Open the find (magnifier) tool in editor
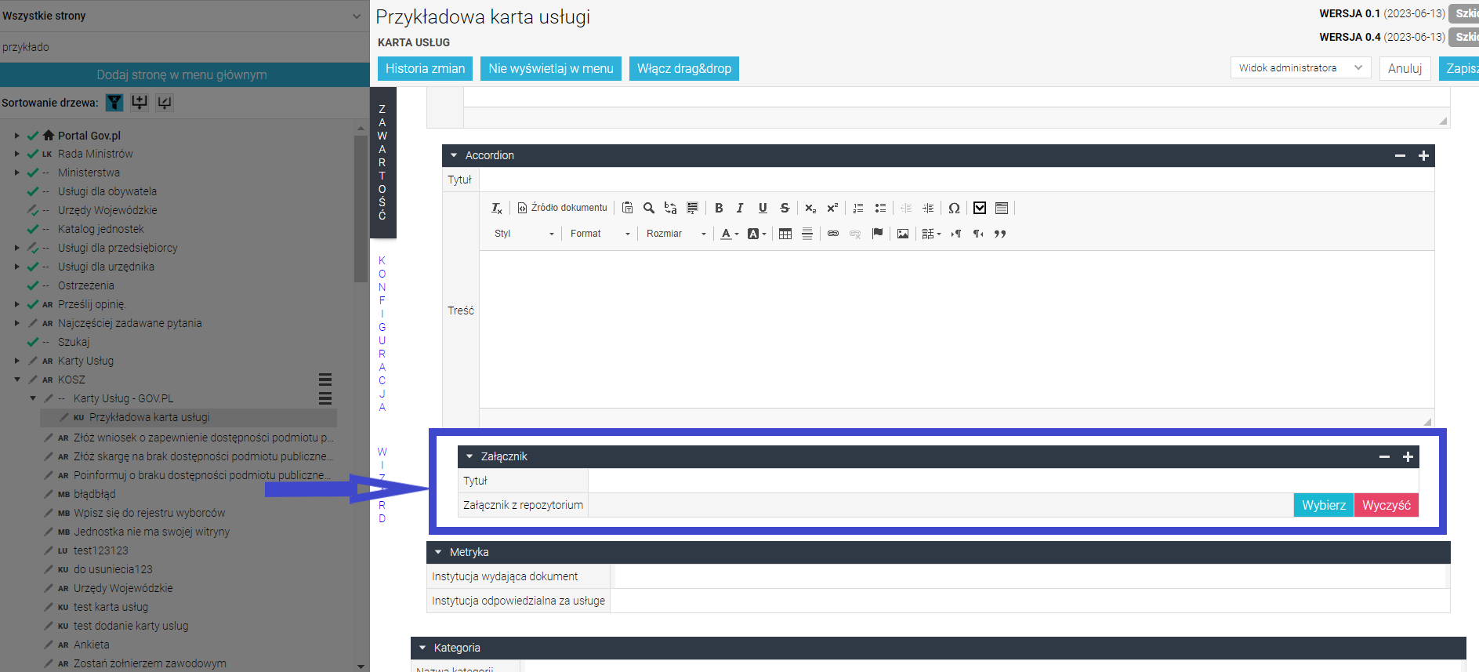Image resolution: width=1479 pixels, height=672 pixels. (649, 208)
